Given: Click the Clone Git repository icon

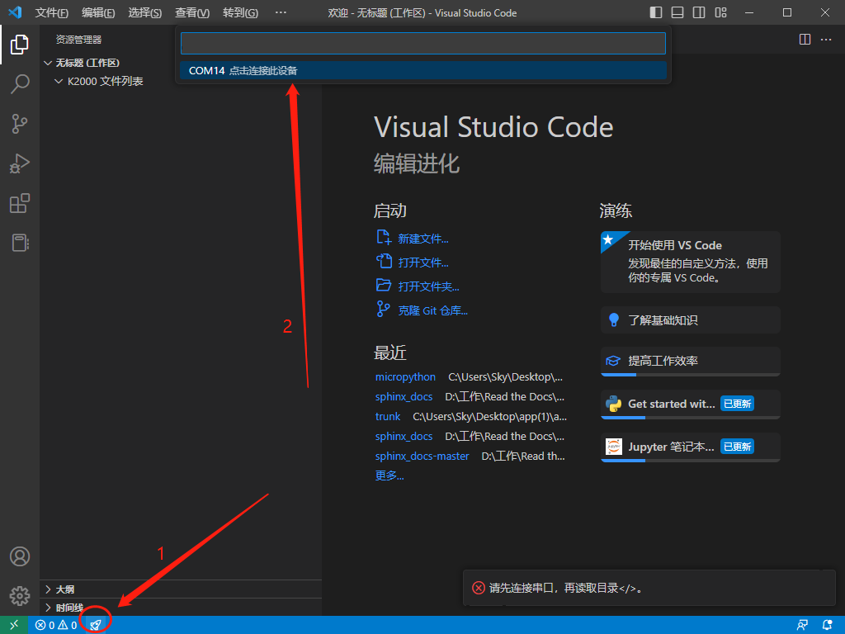Looking at the screenshot, I should click(x=383, y=309).
